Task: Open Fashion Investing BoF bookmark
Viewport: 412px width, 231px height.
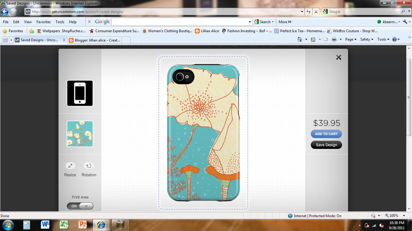Action: 247,31
